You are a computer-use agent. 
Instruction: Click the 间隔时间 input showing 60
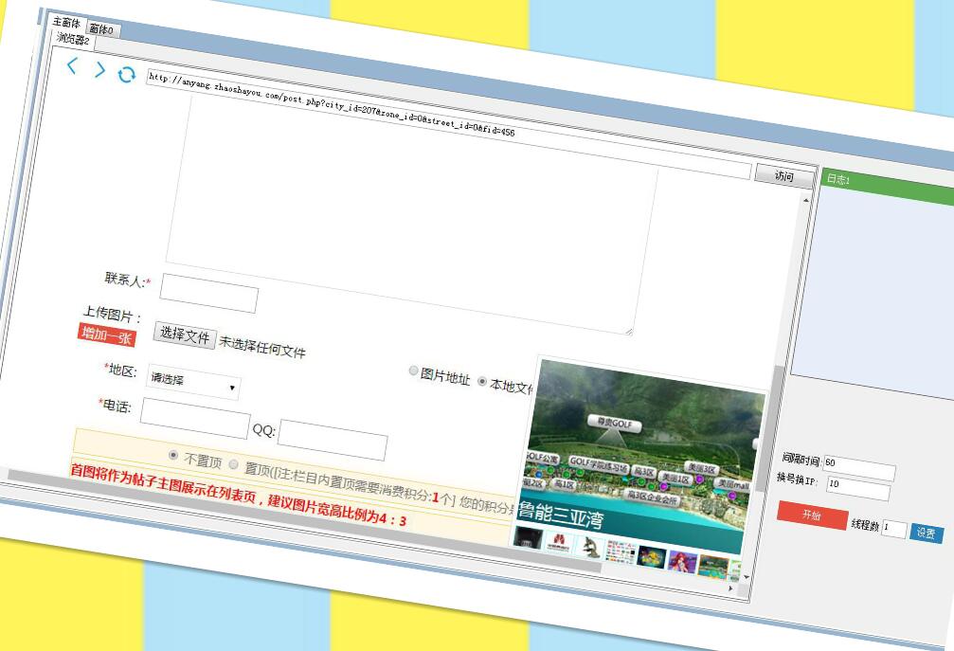tap(859, 467)
